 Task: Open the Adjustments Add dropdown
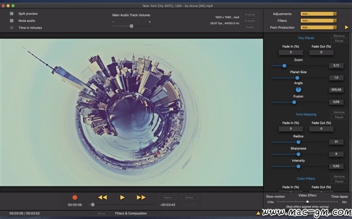tap(319, 14)
